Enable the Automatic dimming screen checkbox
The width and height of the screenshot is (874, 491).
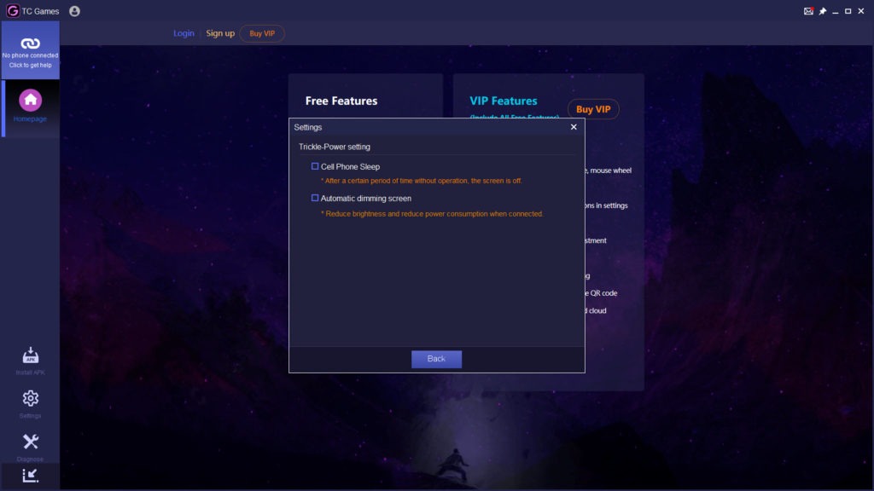click(315, 198)
